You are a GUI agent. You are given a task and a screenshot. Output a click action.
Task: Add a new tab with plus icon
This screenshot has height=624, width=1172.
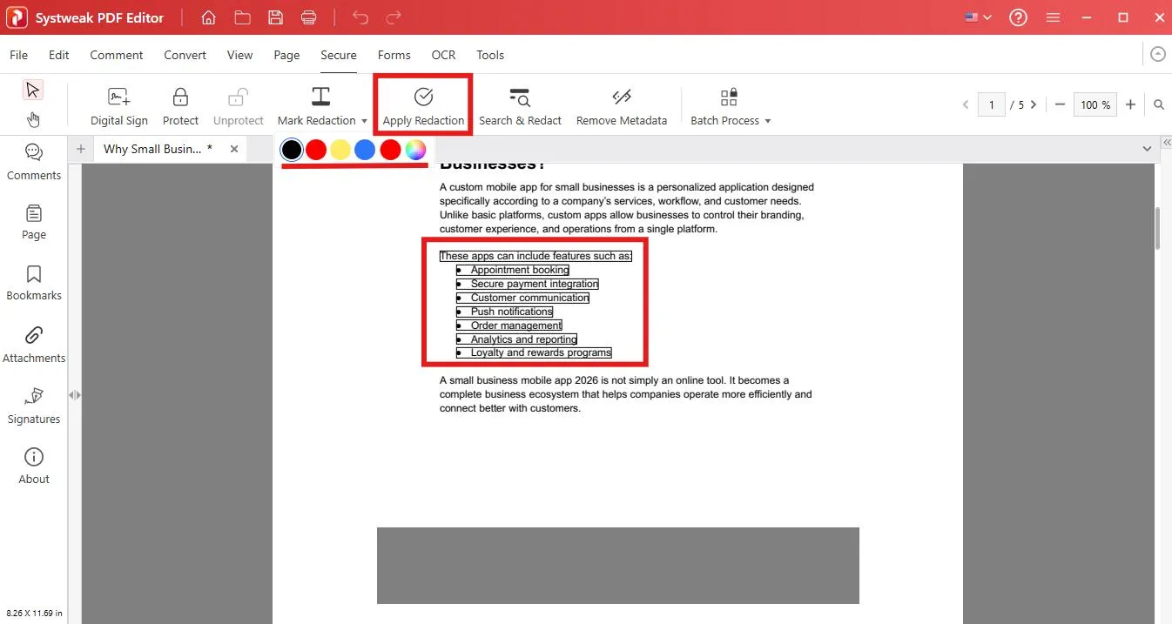pos(80,149)
